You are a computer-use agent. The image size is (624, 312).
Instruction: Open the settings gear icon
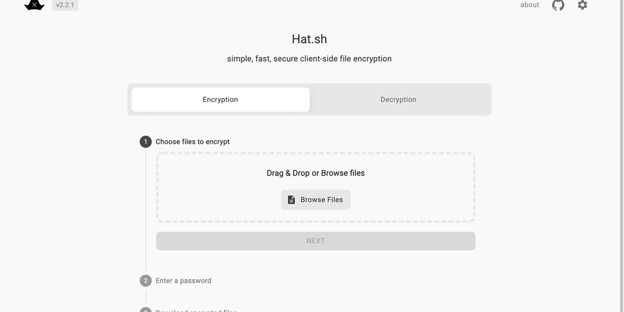point(583,5)
